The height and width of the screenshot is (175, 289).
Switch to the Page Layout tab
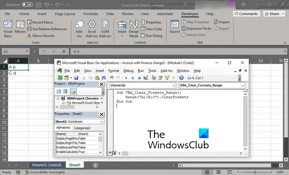tap(65, 14)
